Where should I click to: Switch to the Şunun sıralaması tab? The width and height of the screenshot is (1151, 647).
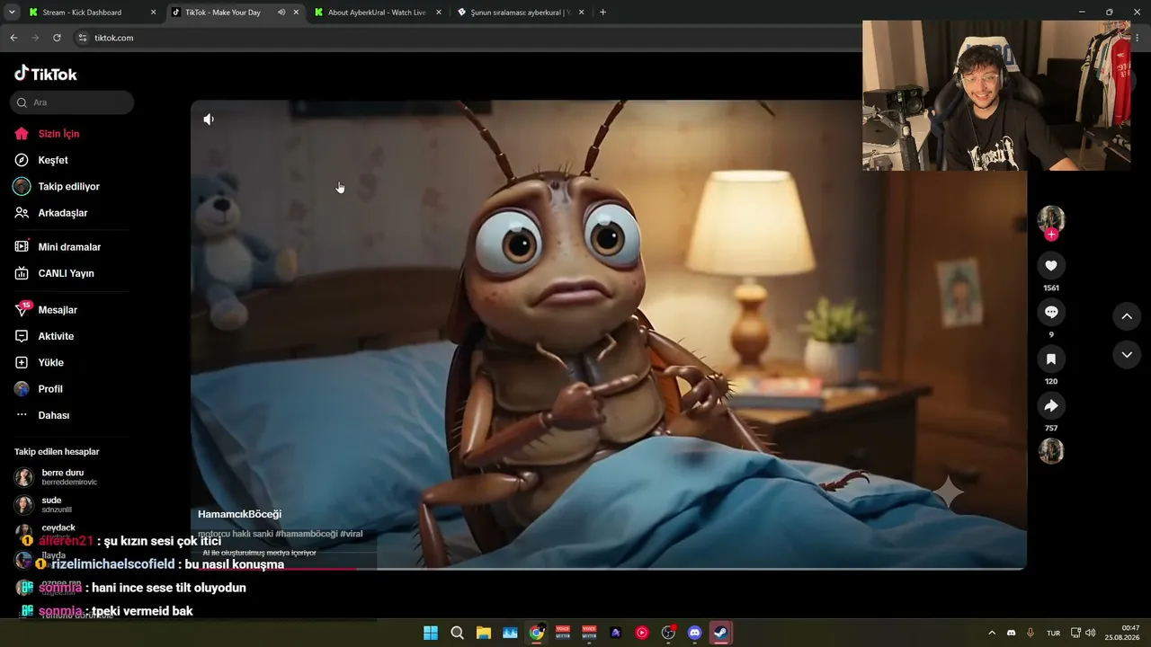click(x=521, y=13)
